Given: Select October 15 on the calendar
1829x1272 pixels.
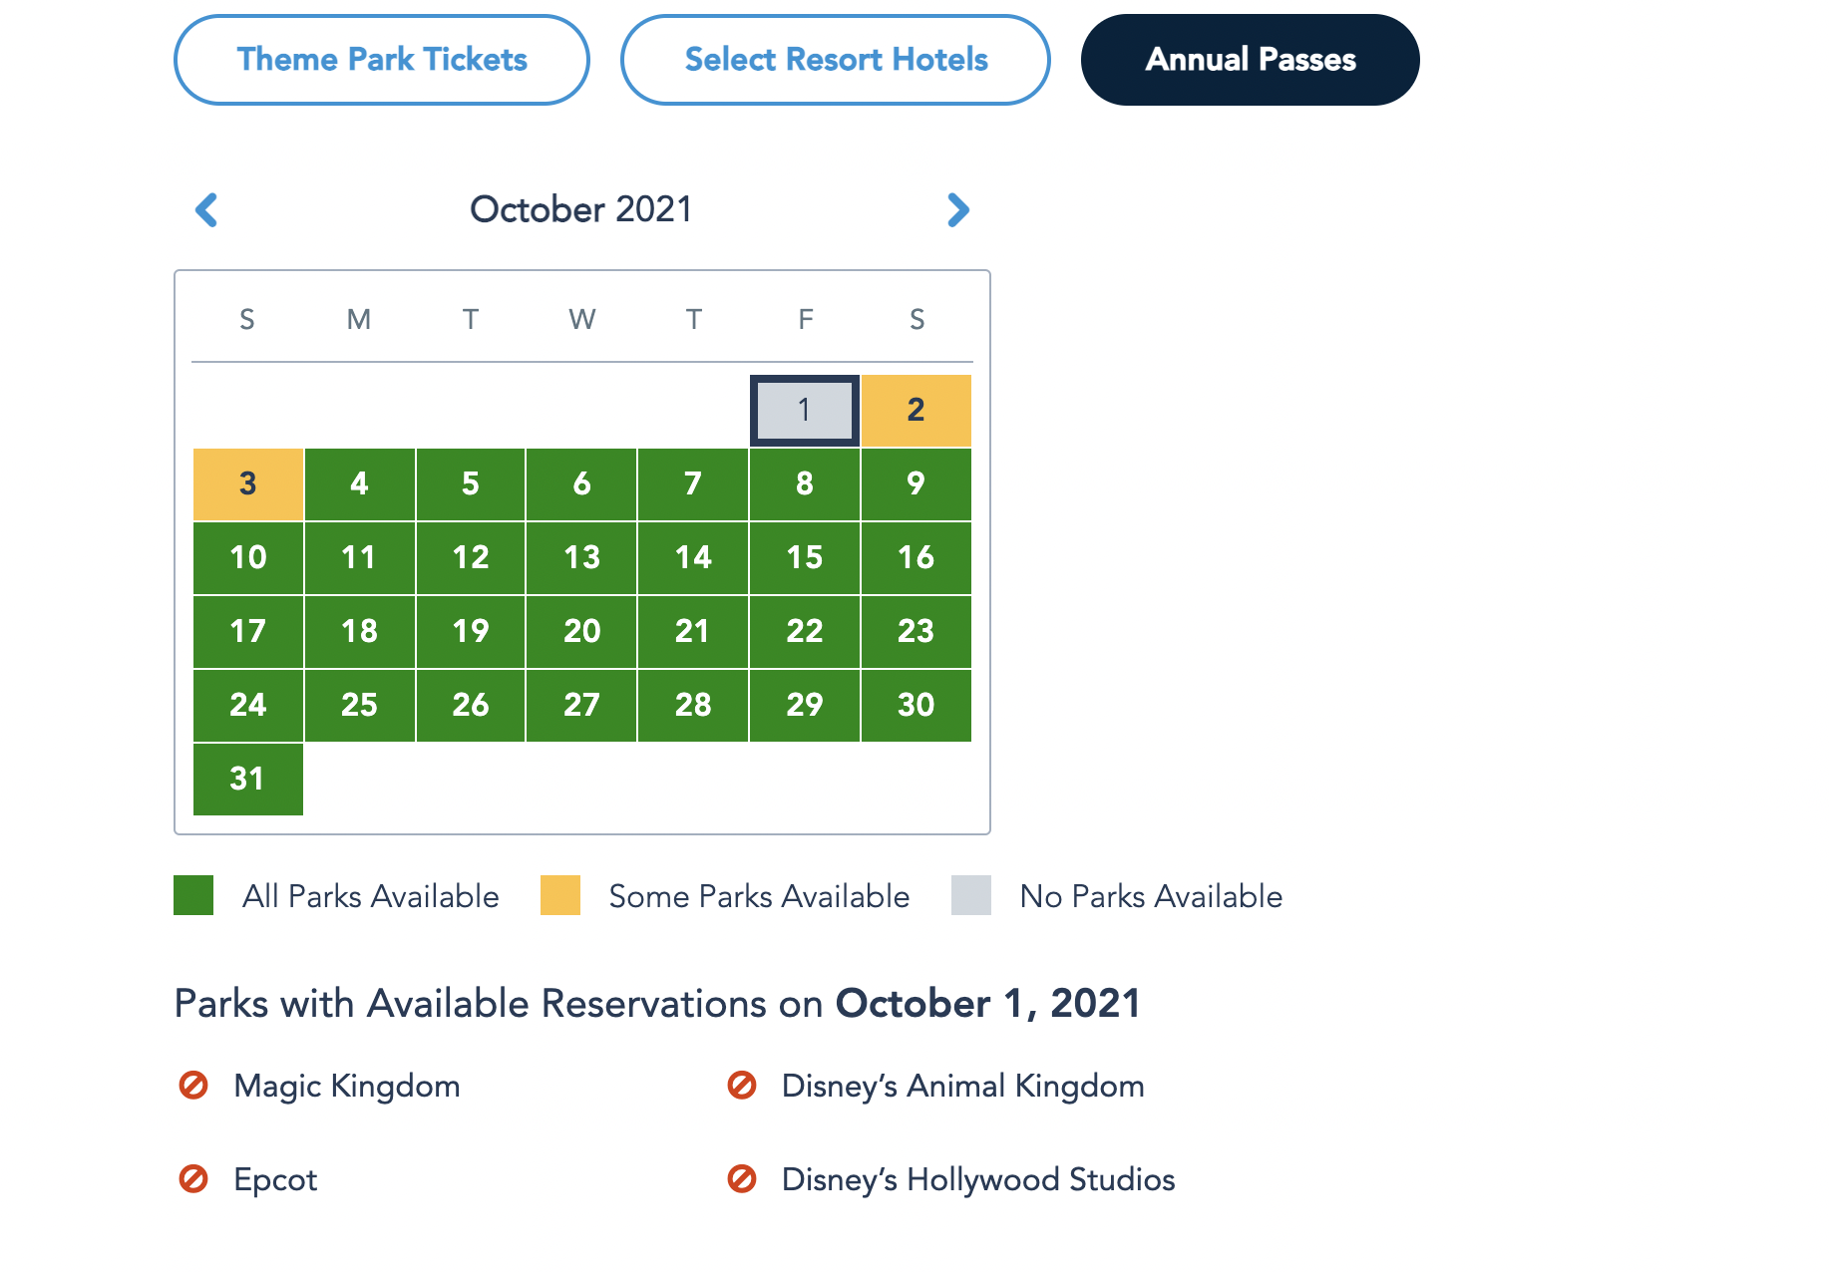Looking at the screenshot, I should coord(805,557).
